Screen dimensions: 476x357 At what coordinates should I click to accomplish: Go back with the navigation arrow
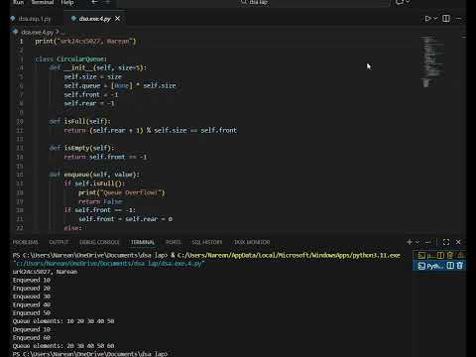[x=94, y=2]
